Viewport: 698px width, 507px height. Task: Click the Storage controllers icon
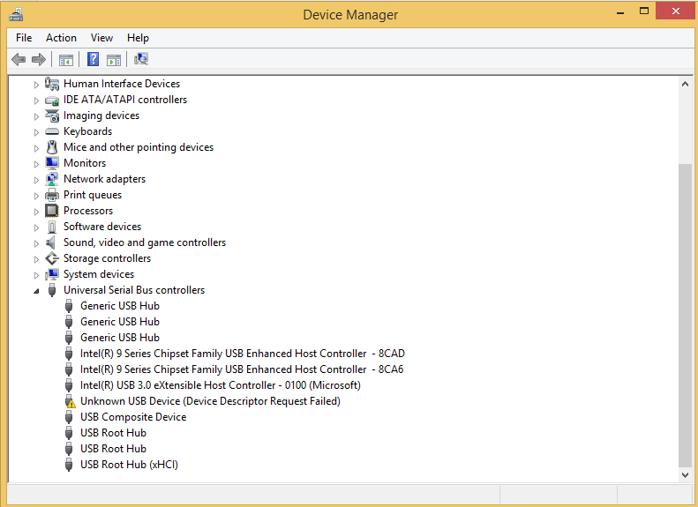pos(52,258)
